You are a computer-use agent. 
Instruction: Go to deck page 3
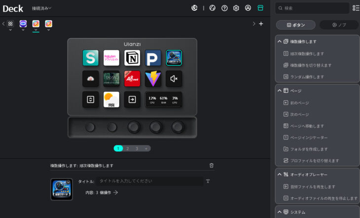click(137, 148)
